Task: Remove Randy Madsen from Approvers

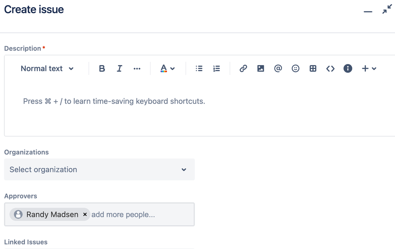Action: pos(85,214)
